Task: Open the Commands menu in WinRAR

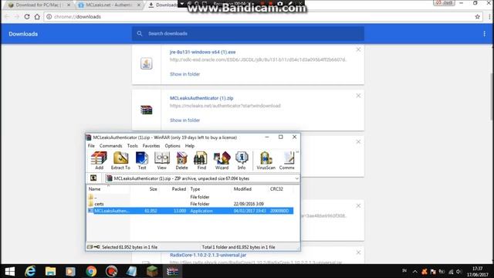Action: (x=110, y=146)
